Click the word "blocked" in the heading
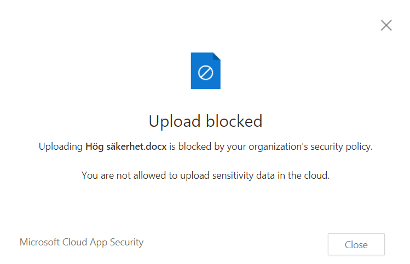410x264 pixels. (x=235, y=121)
